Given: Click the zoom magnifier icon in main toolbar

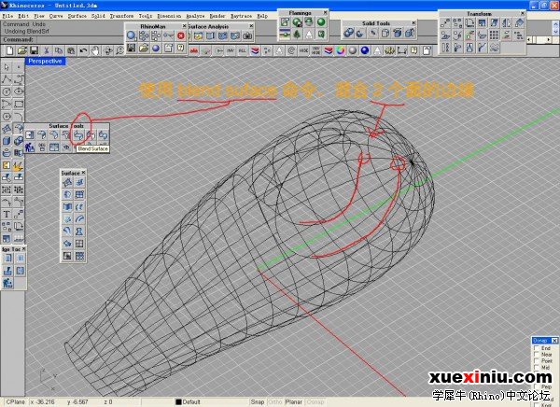Looking at the screenshot, I should pos(120,50).
